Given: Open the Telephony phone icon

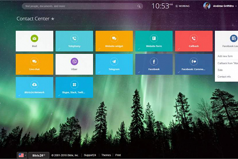Looking at the screenshot, I should [74, 38].
